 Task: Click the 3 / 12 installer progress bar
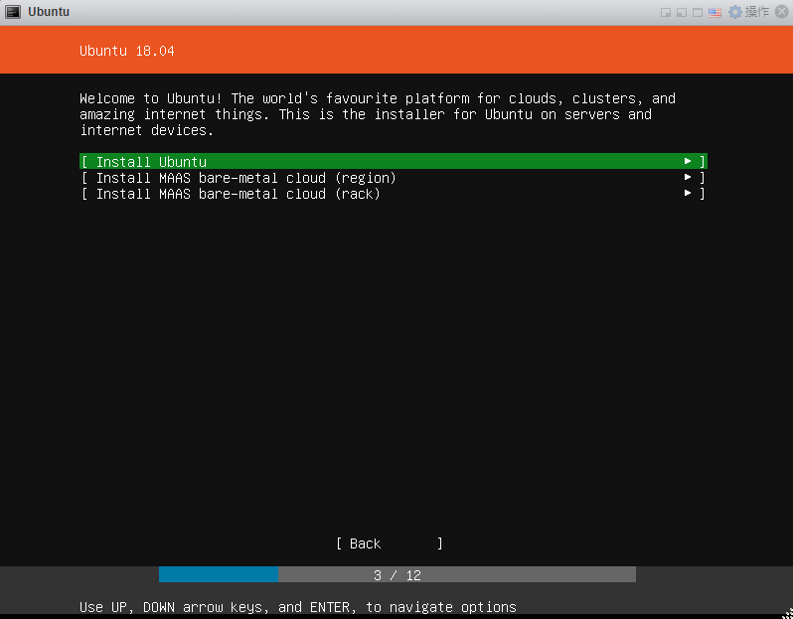pyautogui.click(x=396, y=575)
